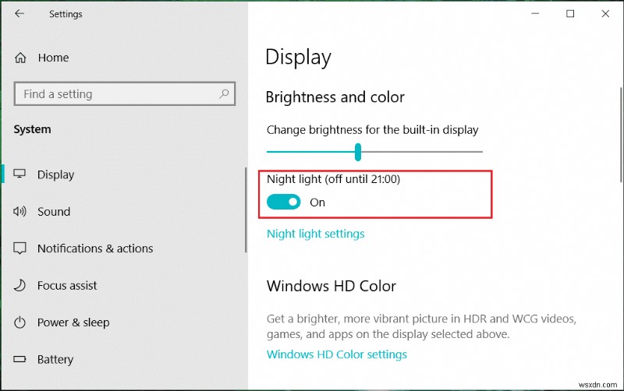Click the brightness slider handle
The image size is (624, 391).
[x=358, y=151]
